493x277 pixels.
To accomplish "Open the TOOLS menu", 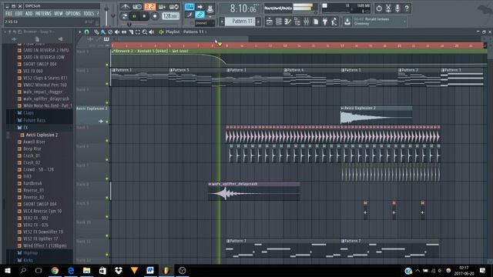I will [x=89, y=14].
